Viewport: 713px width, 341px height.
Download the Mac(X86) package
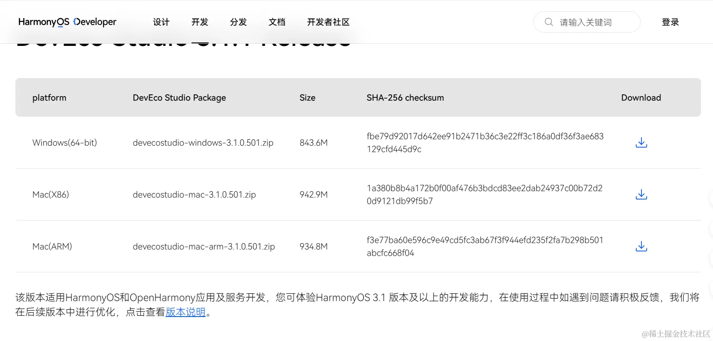(x=641, y=194)
